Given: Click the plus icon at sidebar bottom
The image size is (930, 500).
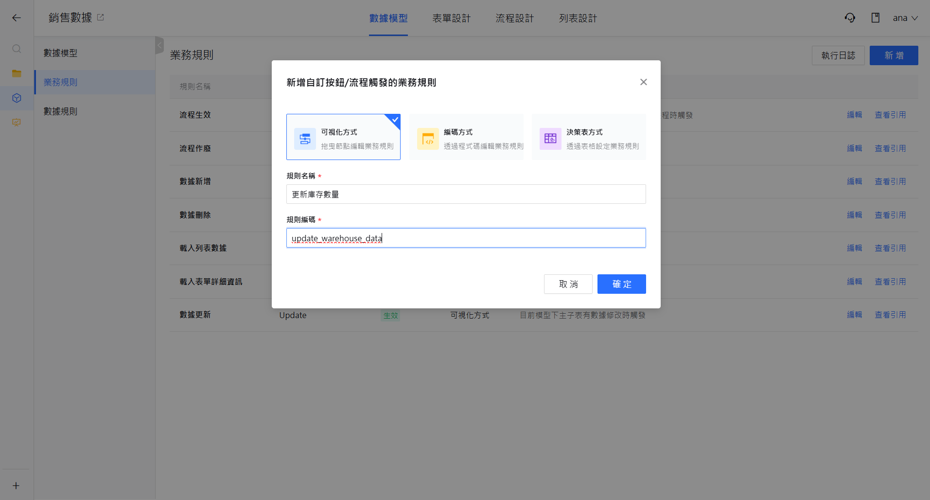Looking at the screenshot, I should point(16,485).
